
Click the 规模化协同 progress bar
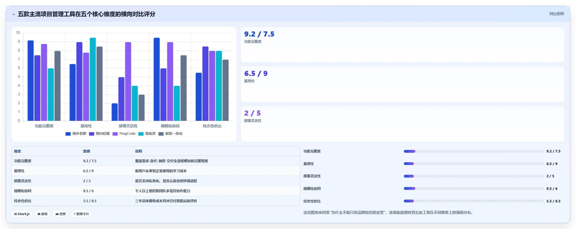[x=474, y=188]
